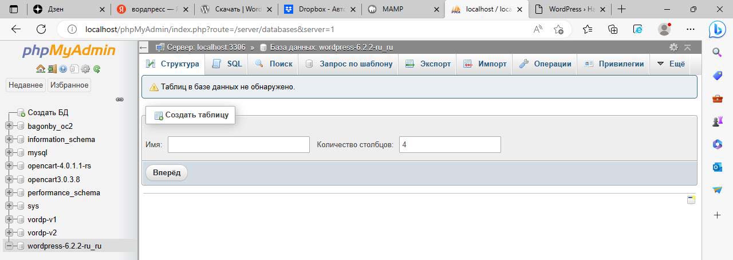Collapse the wordpress-6.2.2-ru_ru database node
This screenshot has height=260, width=733.
pyautogui.click(x=9, y=246)
